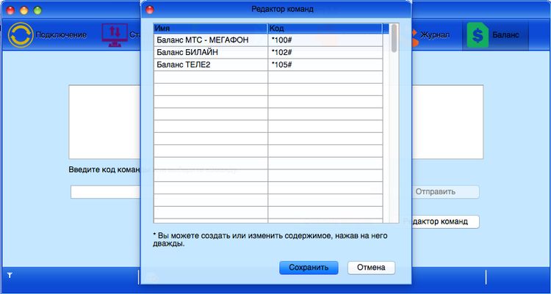Select the *102# code cell
The width and height of the screenshot is (551, 294).
325,52
